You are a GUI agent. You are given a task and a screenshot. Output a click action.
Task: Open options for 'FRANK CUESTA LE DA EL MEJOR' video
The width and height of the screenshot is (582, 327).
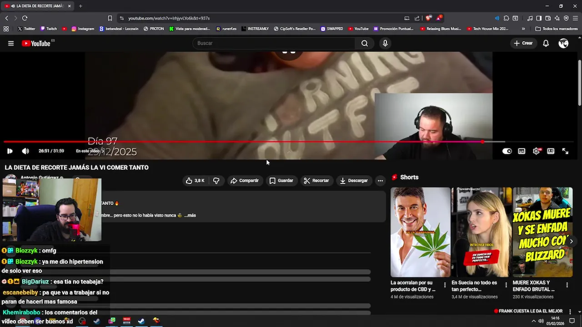click(x=570, y=312)
